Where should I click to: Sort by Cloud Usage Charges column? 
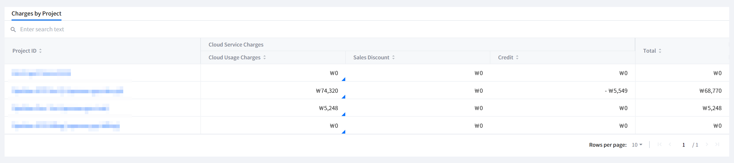point(264,57)
